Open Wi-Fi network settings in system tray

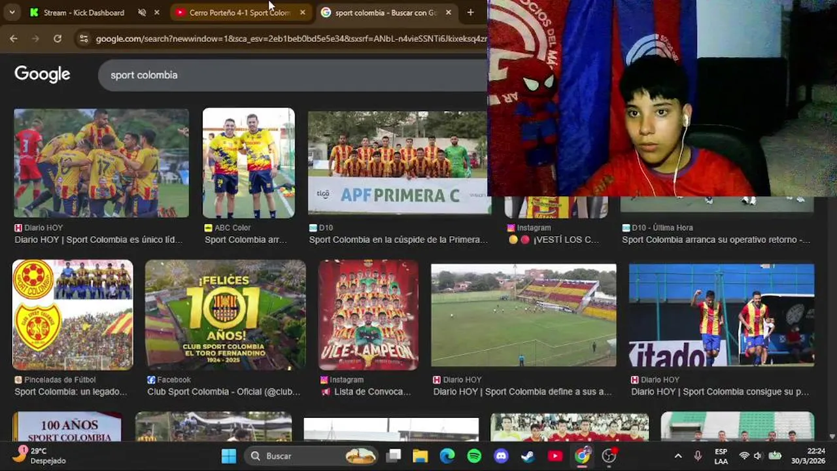point(744,456)
